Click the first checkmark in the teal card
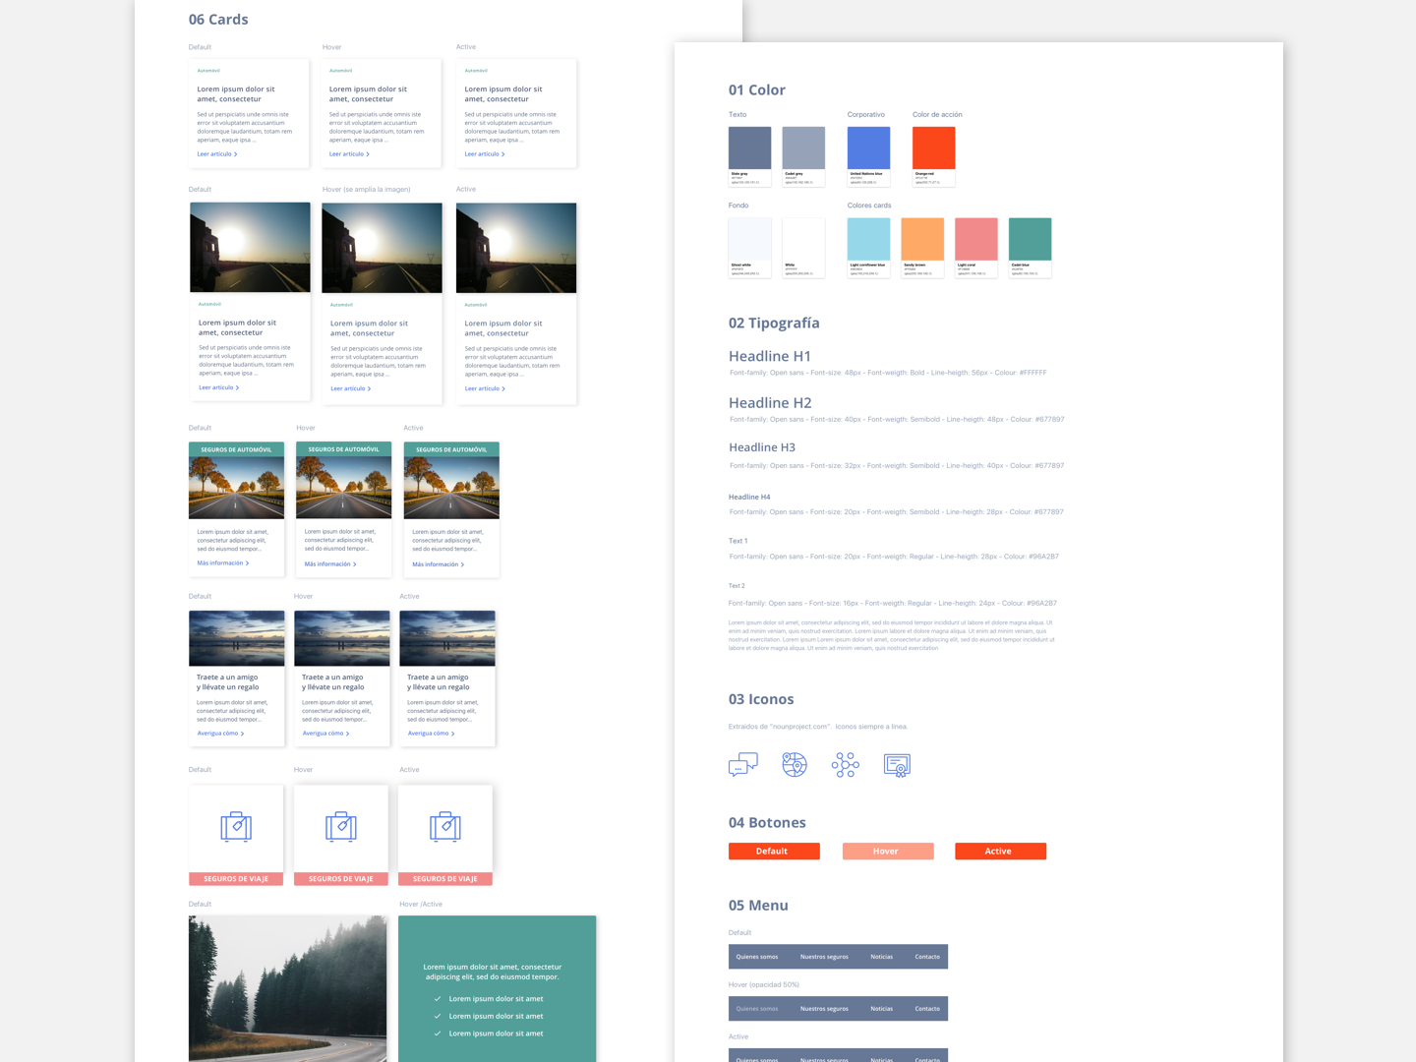Image resolution: width=1416 pixels, height=1062 pixels. point(437,998)
